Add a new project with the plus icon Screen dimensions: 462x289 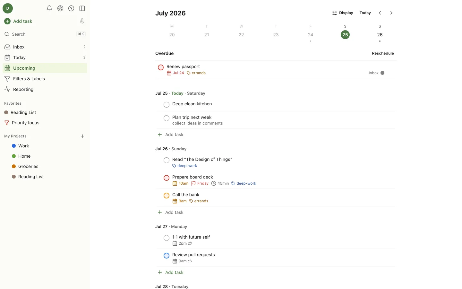click(x=82, y=136)
